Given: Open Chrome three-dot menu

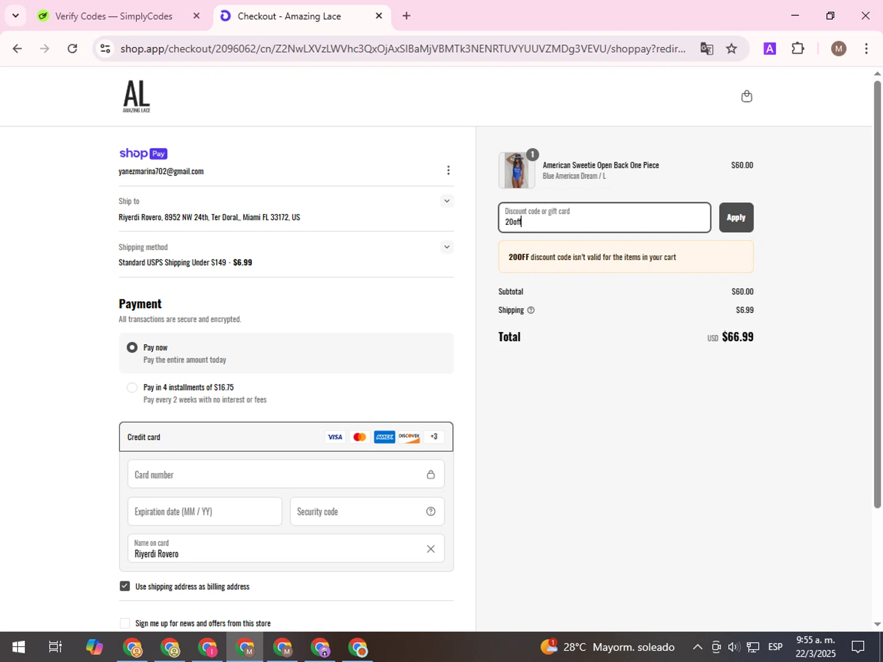Looking at the screenshot, I should click(866, 48).
